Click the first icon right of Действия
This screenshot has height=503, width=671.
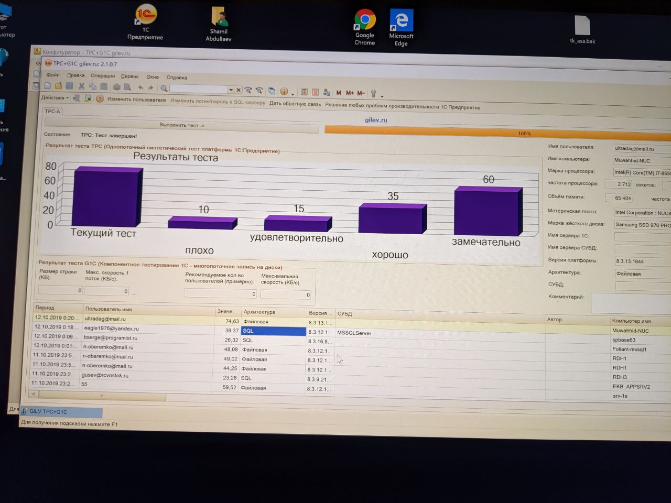(x=77, y=98)
